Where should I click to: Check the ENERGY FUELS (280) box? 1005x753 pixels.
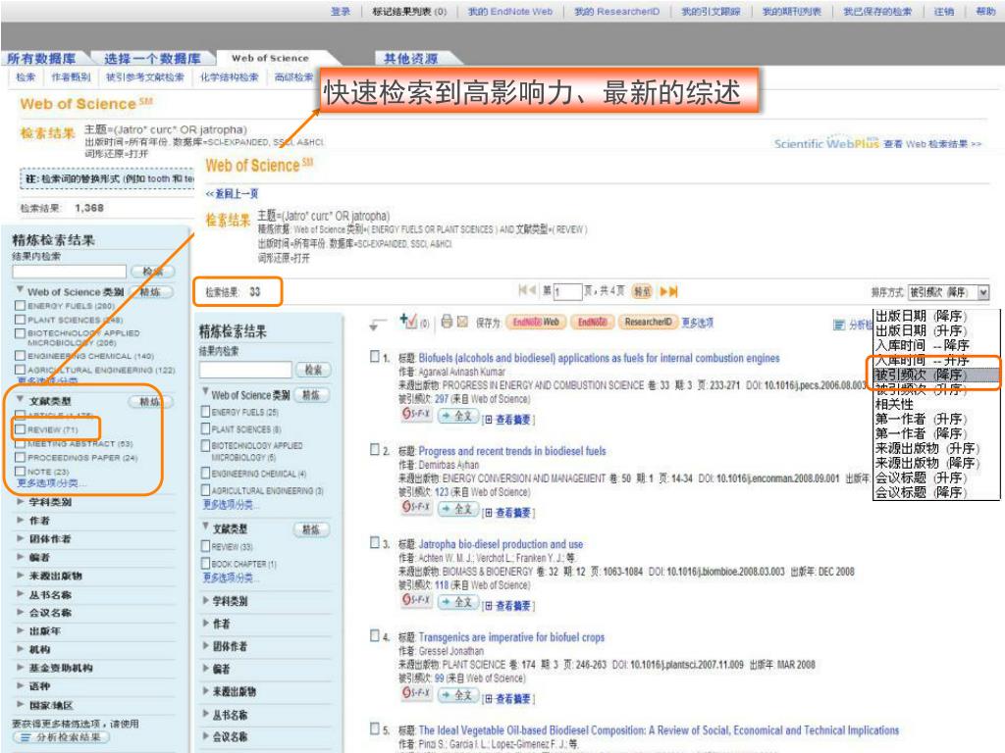[20, 306]
